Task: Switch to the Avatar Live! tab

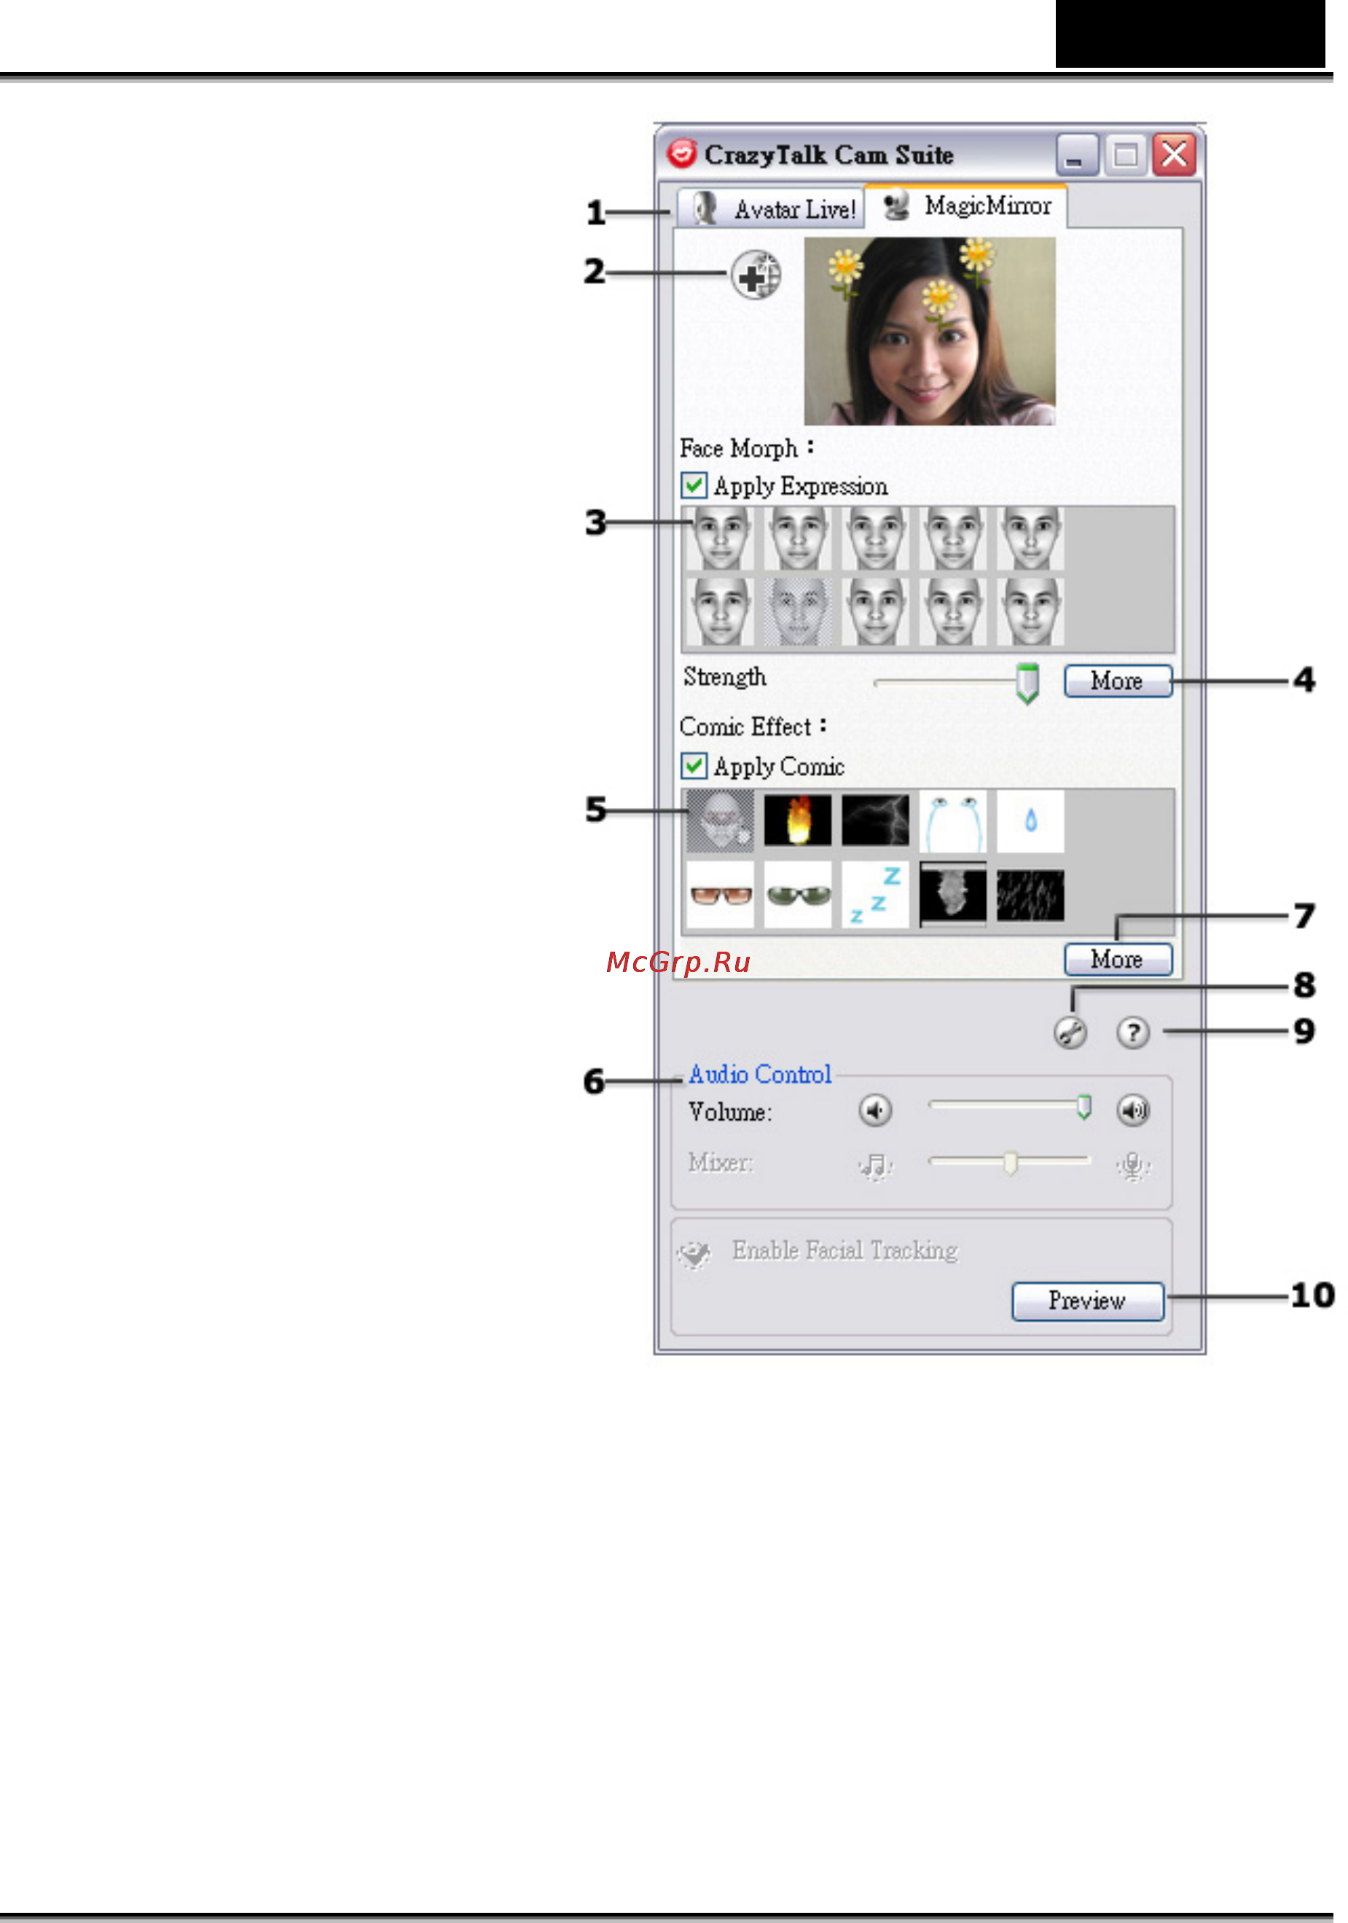Action: tap(770, 208)
